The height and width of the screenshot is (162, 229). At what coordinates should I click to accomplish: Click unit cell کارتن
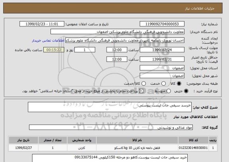coord(82,148)
